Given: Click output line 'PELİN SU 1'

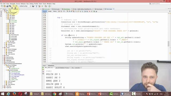Looking at the screenshot, I should (53, 74).
